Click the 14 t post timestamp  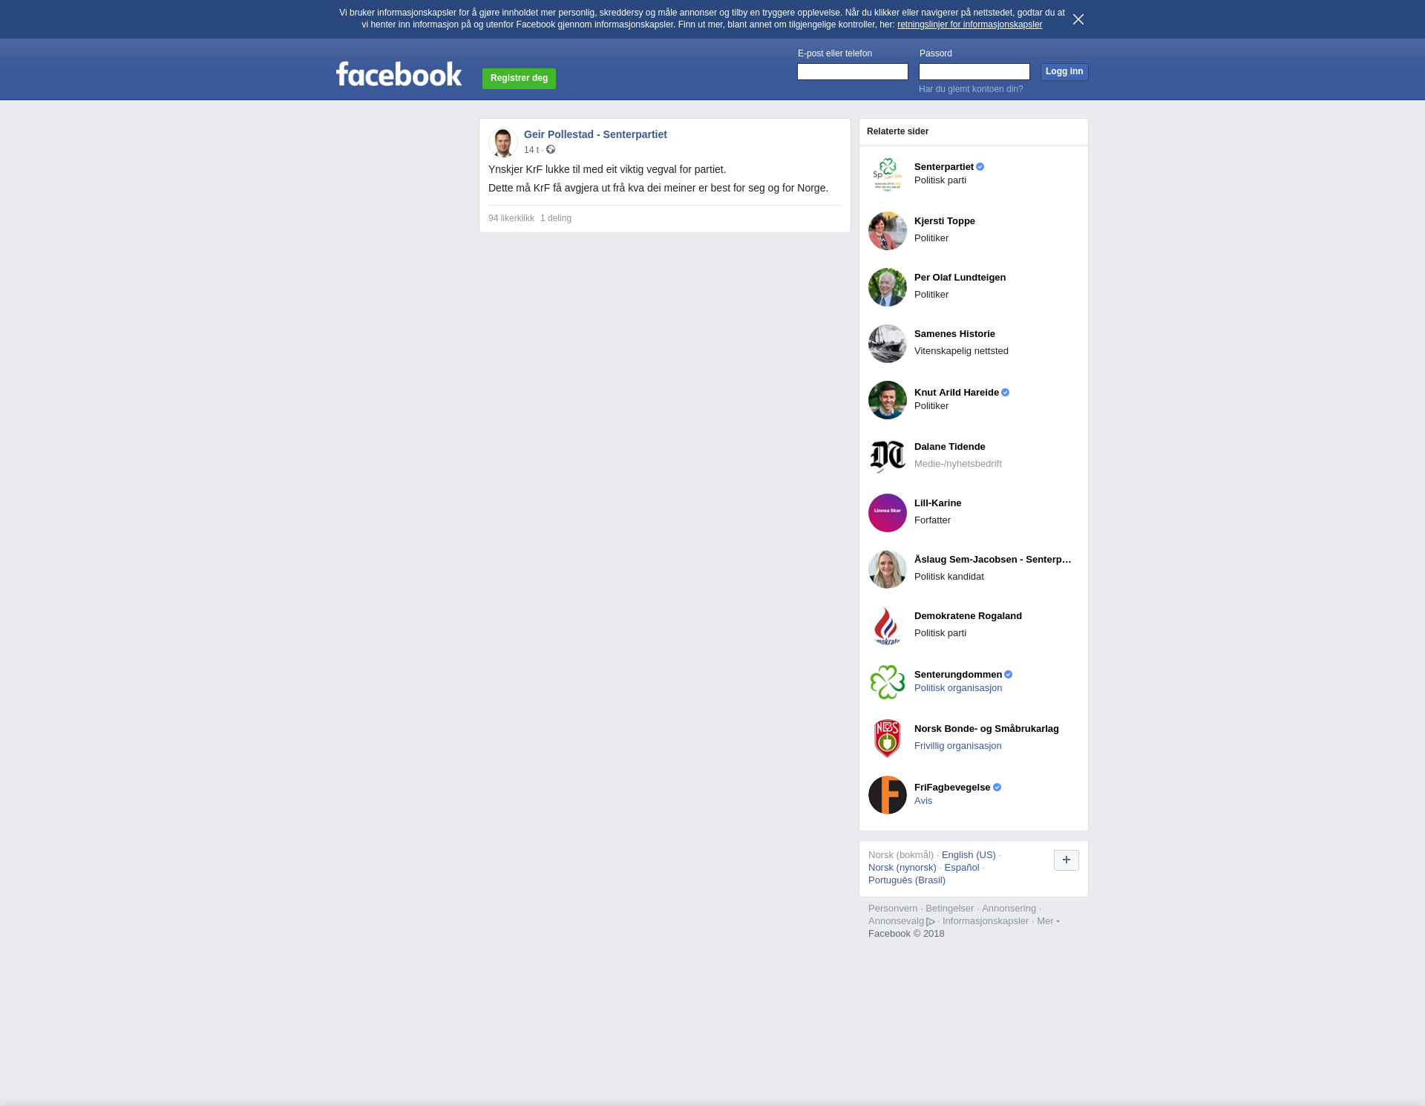tap(531, 150)
